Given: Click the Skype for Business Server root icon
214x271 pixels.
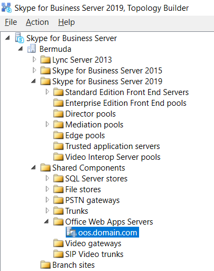Looking at the screenshot, I should pyautogui.click(x=19, y=38).
